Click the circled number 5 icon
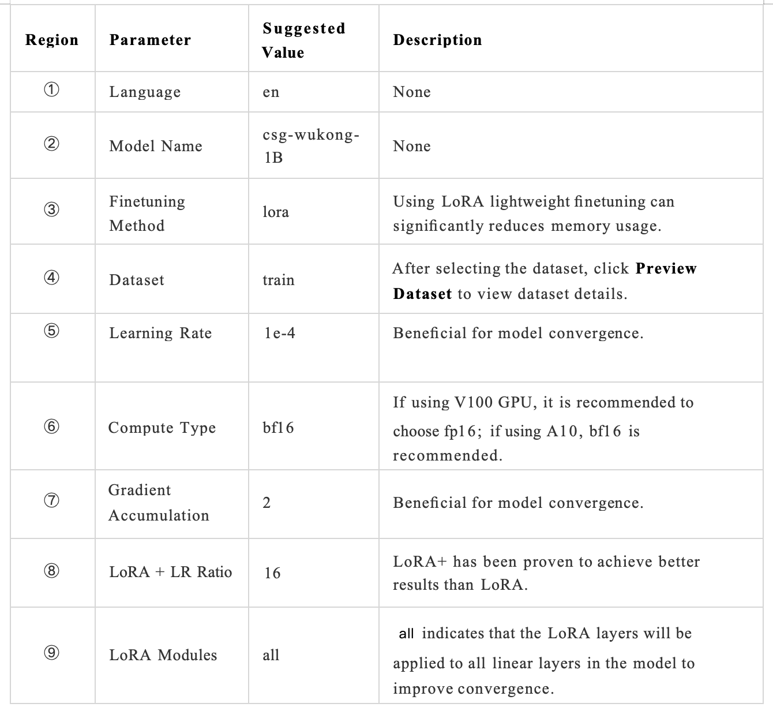773x711 pixels. (52, 331)
